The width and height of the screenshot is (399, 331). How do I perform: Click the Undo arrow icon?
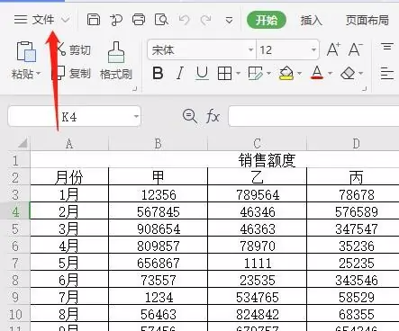pyautogui.click(x=184, y=20)
